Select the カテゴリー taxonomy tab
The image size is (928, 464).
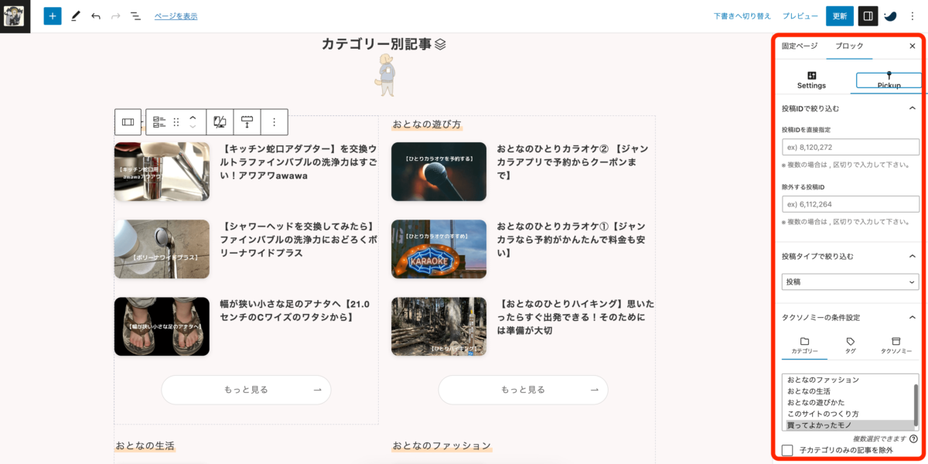tap(804, 346)
